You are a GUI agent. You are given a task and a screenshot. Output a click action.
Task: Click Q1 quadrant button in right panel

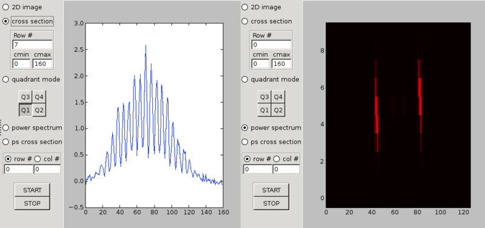[264, 110]
